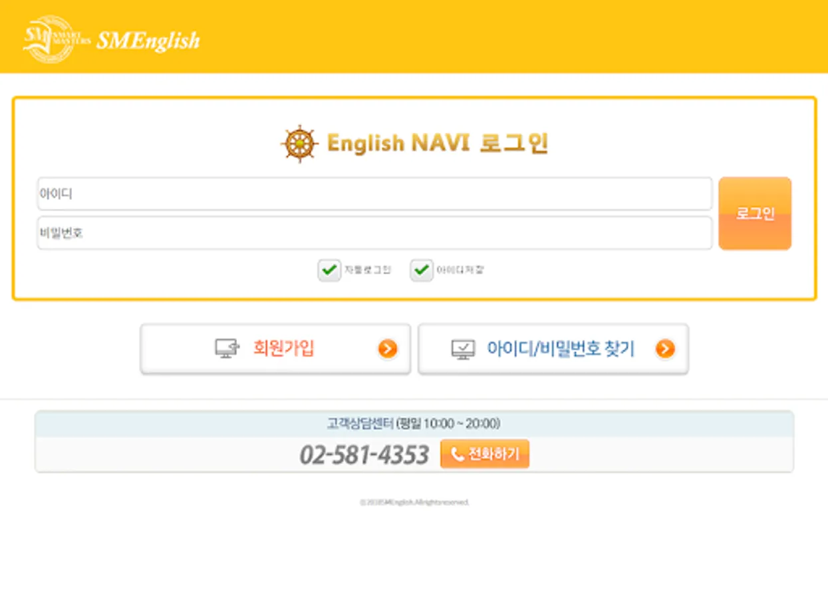Click the 고객상담센터 hours text
The width and height of the screenshot is (828, 599).
tap(414, 423)
